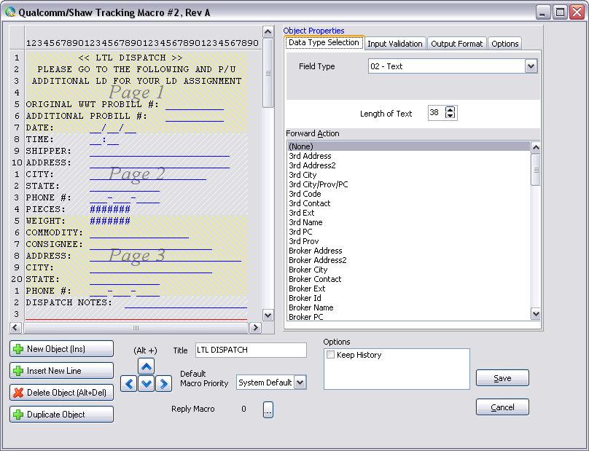Enable the Keep History checkbox

331,355
